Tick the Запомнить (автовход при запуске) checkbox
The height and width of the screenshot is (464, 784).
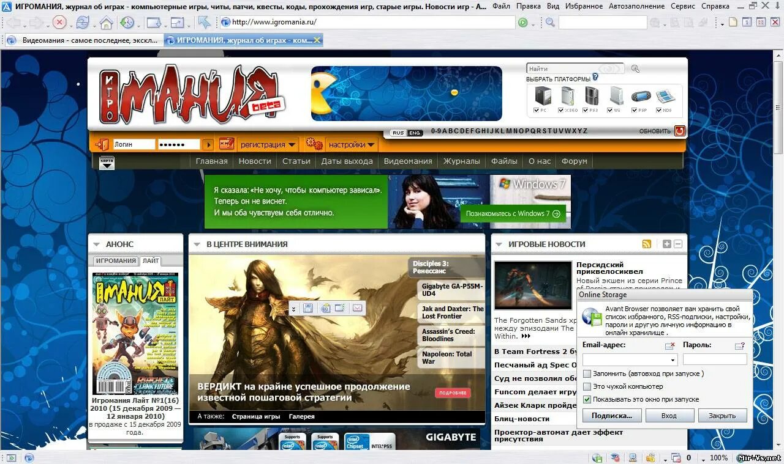click(587, 374)
